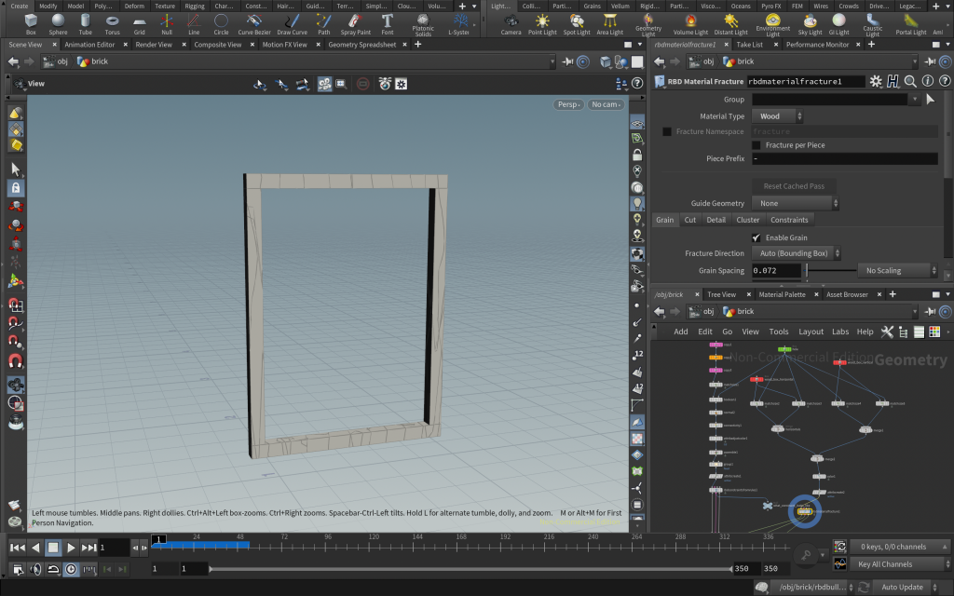This screenshot has height=596, width=954.
Task: Switch to the Material Palette tab
Action: [782, 294]
